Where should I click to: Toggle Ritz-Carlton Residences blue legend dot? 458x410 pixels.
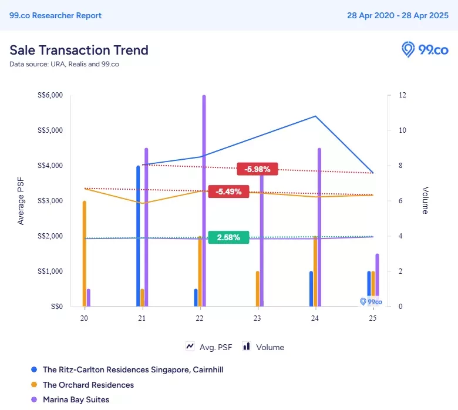pos(34,369)
